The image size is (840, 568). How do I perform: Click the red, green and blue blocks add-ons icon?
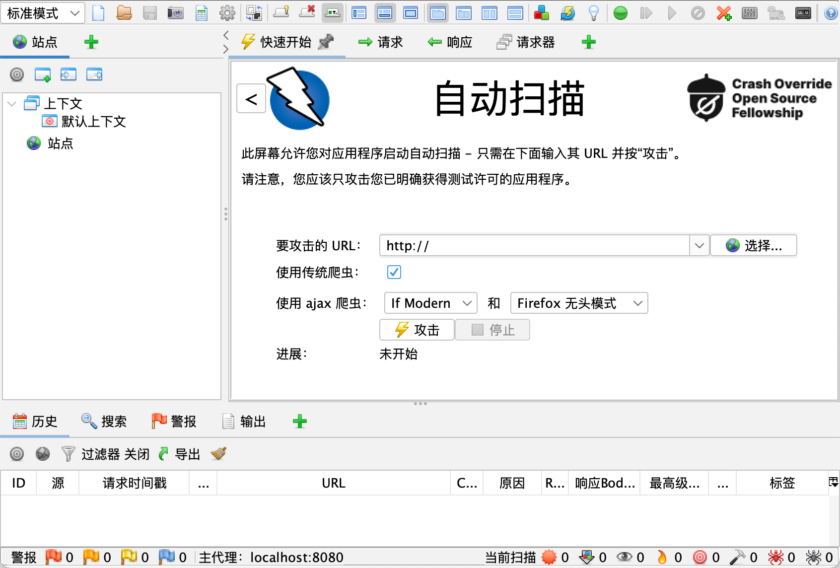point(542,13)
